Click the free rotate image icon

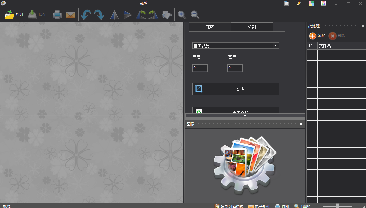pos(167,15)
